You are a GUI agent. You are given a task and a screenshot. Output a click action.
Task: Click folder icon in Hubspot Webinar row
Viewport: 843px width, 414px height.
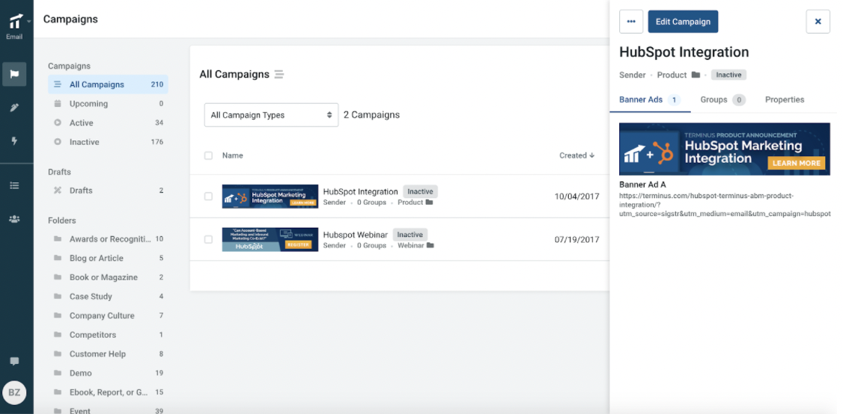click(430, 245)
